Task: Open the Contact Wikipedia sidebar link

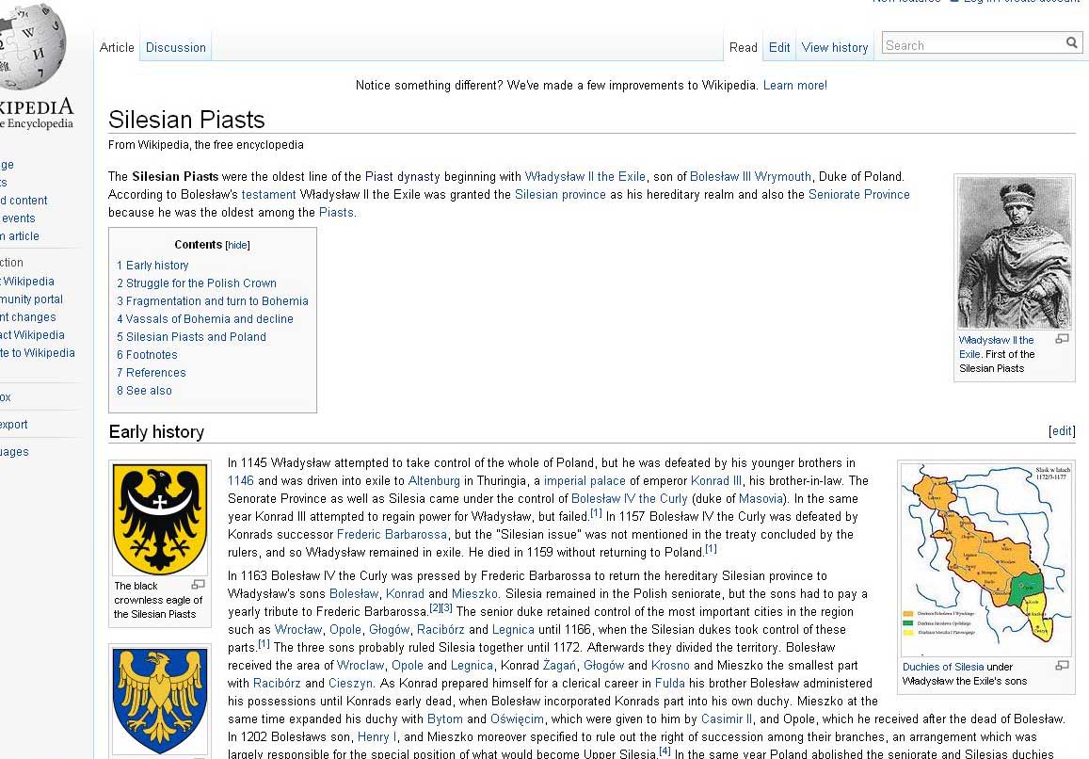Action: pyautogui.click(x=32, y=335)
